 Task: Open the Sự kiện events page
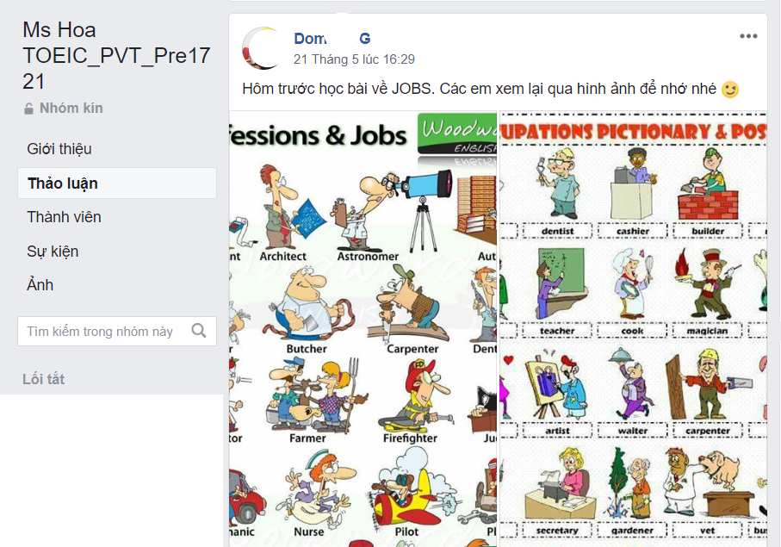tap(53, 252)
